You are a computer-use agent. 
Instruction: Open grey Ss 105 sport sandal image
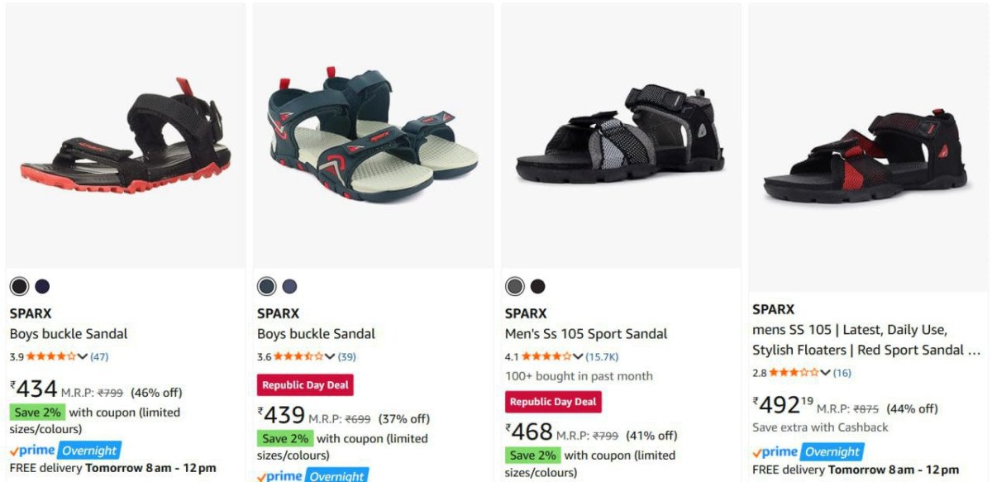coord(620,136)
